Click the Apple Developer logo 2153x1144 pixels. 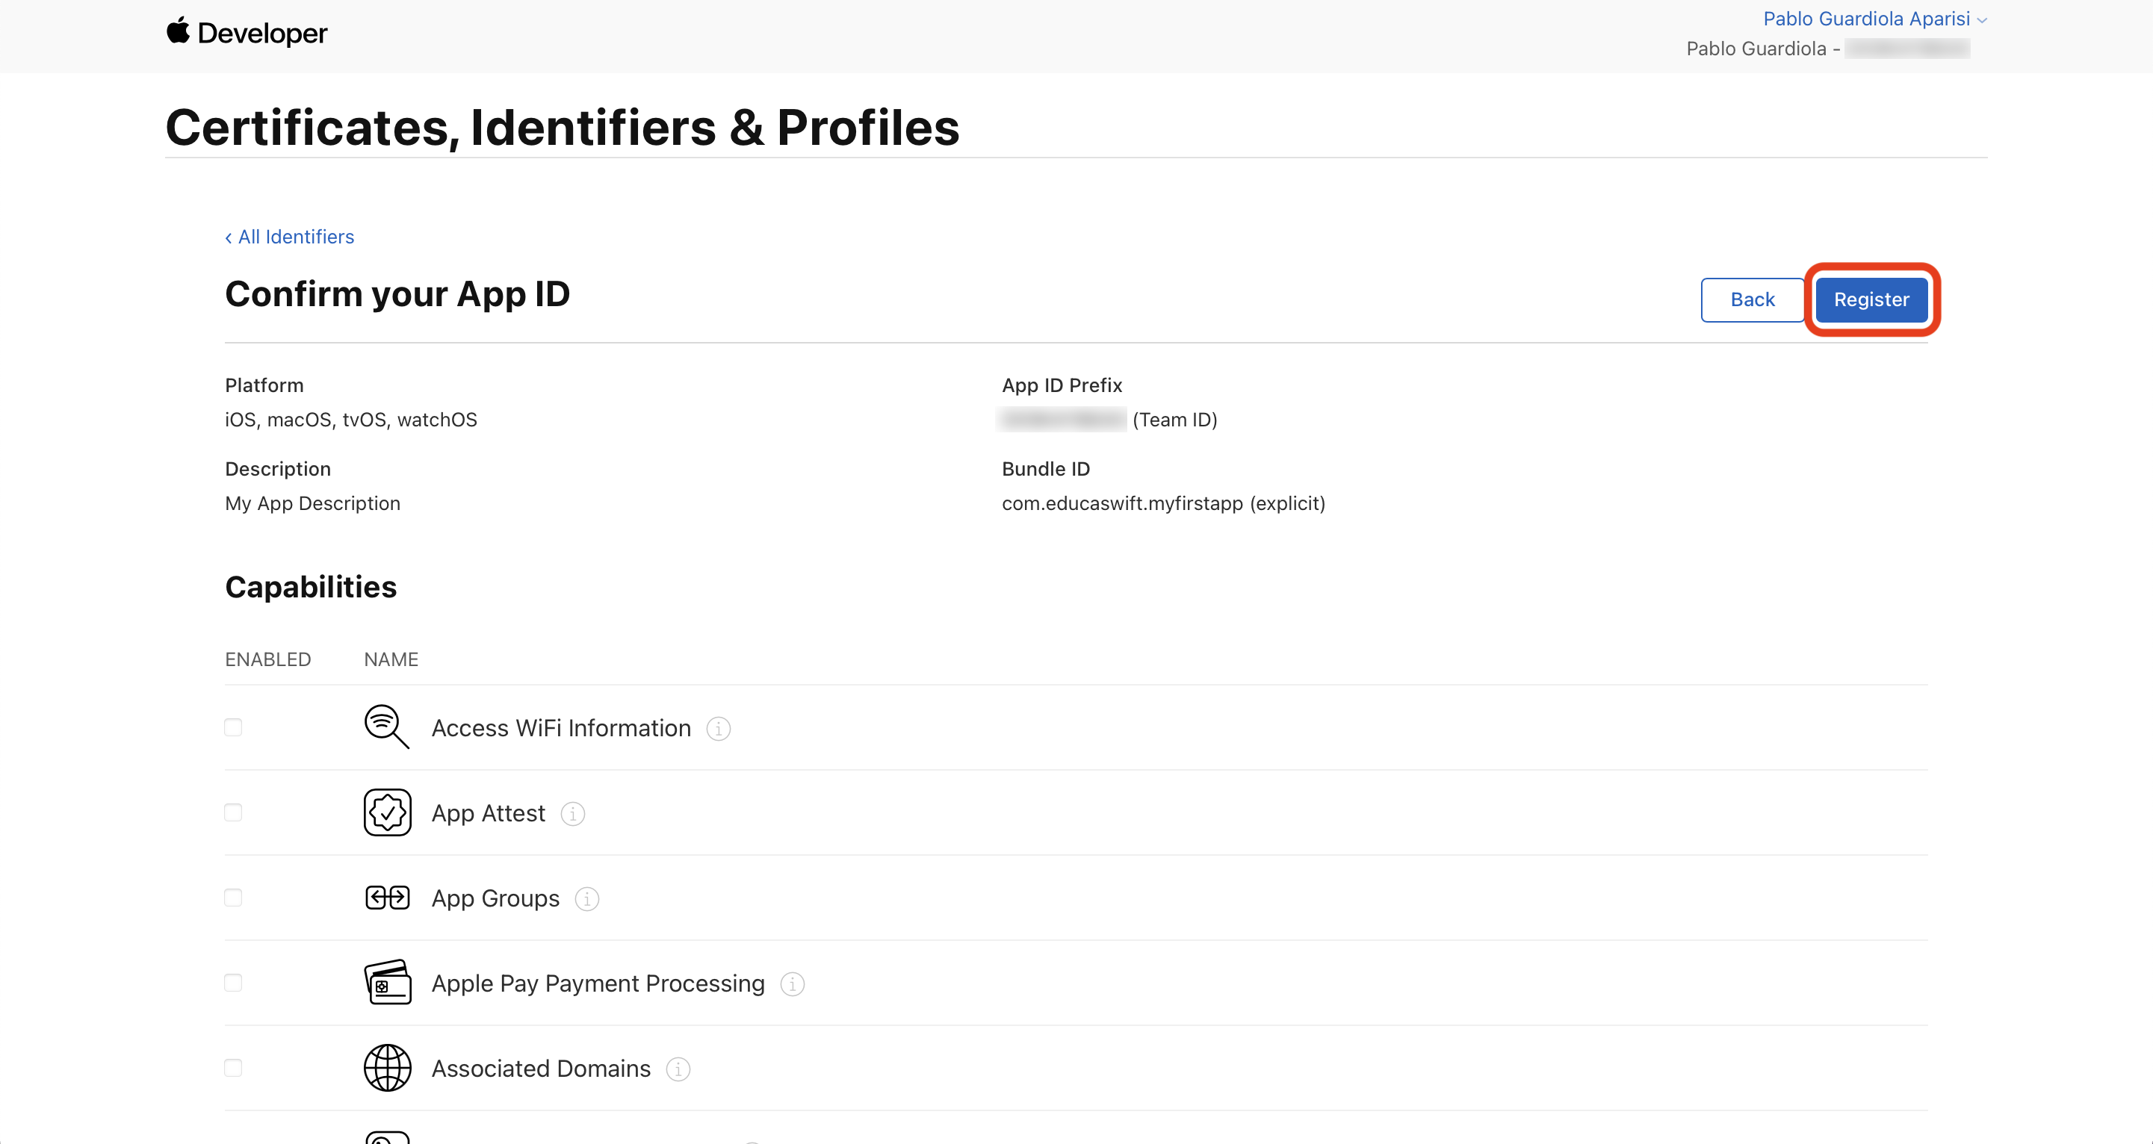coord(247,33)
